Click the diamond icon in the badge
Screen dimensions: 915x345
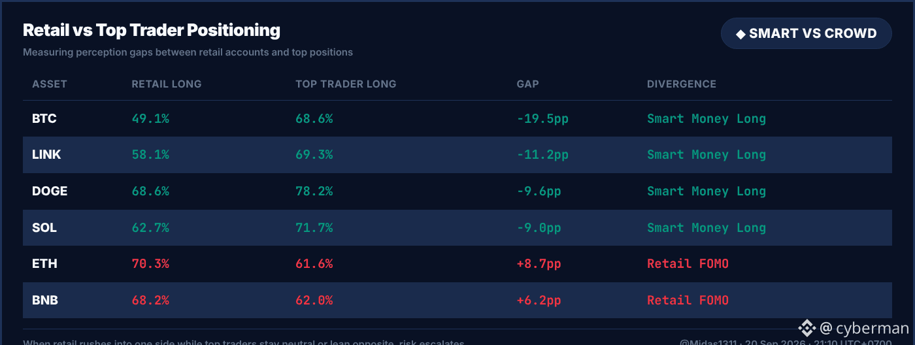tap(740, 34)
